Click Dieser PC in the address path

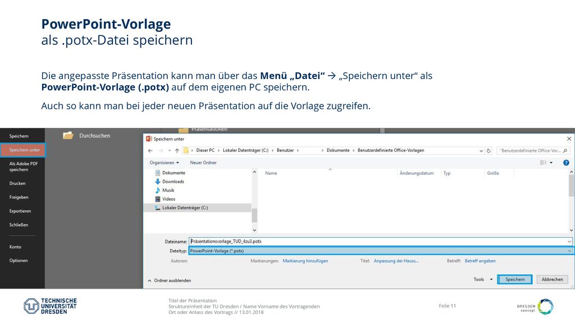click(x=206, y=150)
